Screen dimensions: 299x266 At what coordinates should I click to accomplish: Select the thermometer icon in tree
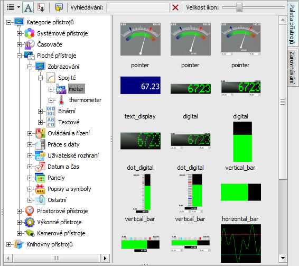click(61, 100)
